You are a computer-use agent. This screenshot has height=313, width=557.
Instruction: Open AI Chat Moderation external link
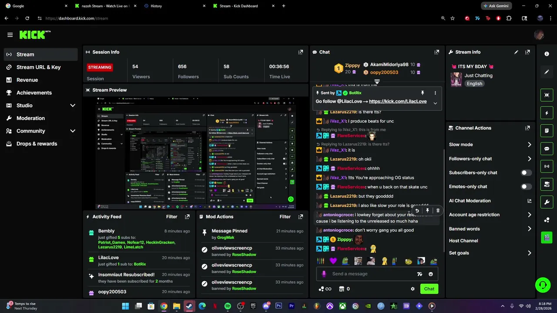(x=530, y=201)
